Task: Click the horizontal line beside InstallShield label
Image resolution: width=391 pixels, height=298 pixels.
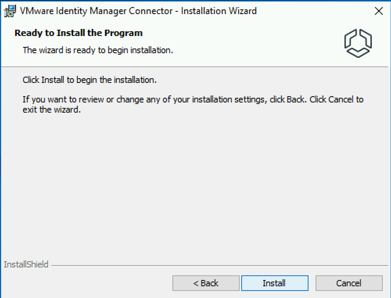Action: coord(219,265)
